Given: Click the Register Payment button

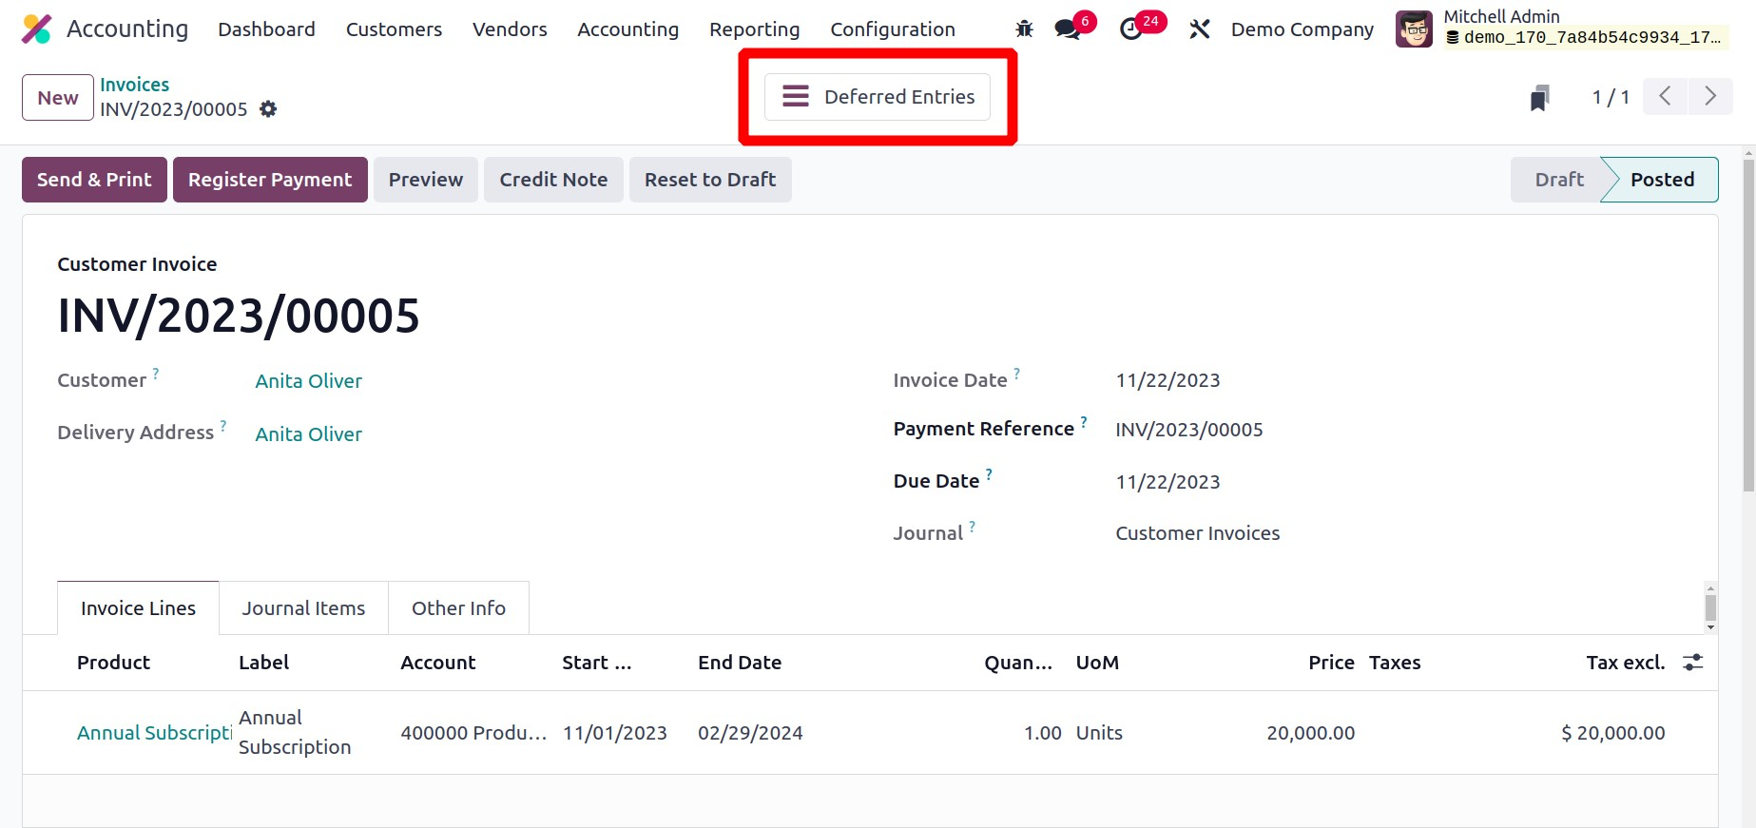Looking at the screenshot, I should [x=270, y=180].
